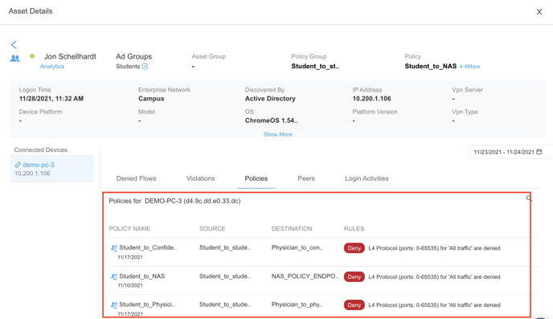Viewport: 553px width, 319px height.
Task: Expand Students Ad Groups plus icon
Action: click(x=145, y=66)
